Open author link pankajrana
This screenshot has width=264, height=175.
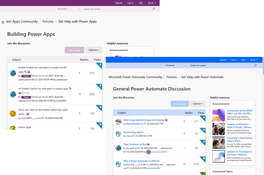[62, 80]
